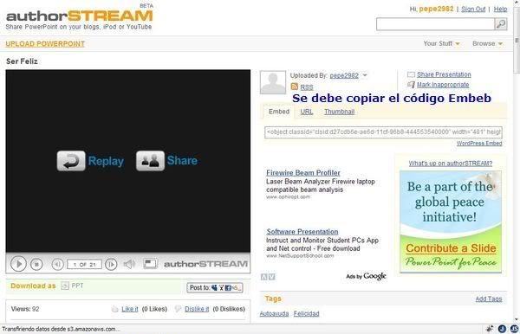Click the Upload PowerPoint link
The image size is (520, 334).
point(45,43)
